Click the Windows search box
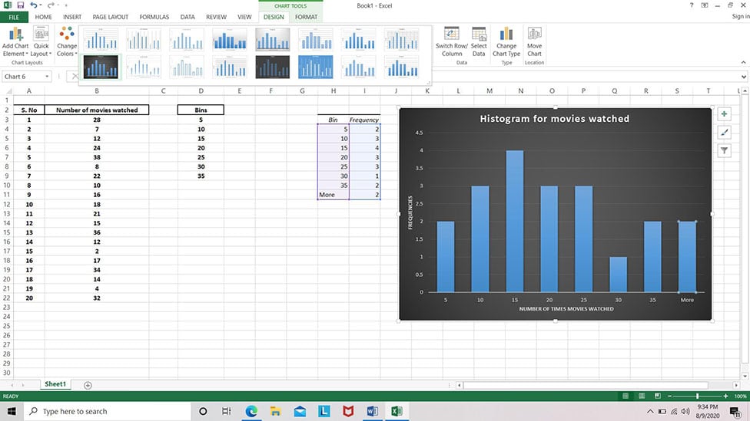The height and width of the screenshot is (421, 750). pyautogui.click(x=107, y=411)
